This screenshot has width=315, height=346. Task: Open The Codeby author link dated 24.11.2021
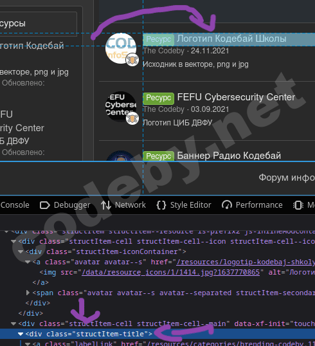click(x=164, y=51)
